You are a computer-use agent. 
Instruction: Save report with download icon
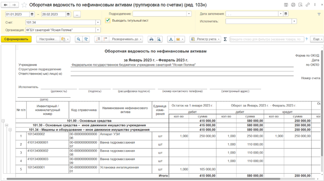coord(171,39)
